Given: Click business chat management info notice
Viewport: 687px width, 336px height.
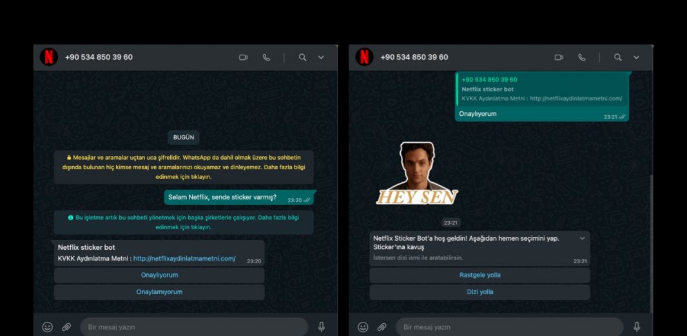Looking at the screenshot, I should 184,223.
